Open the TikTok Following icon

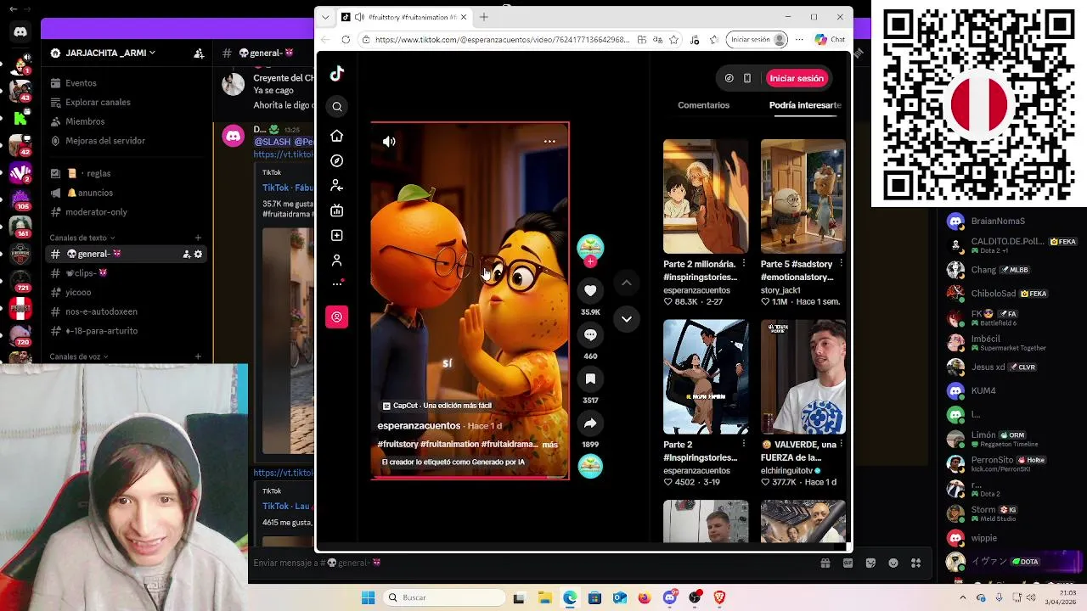coord(337,185)
